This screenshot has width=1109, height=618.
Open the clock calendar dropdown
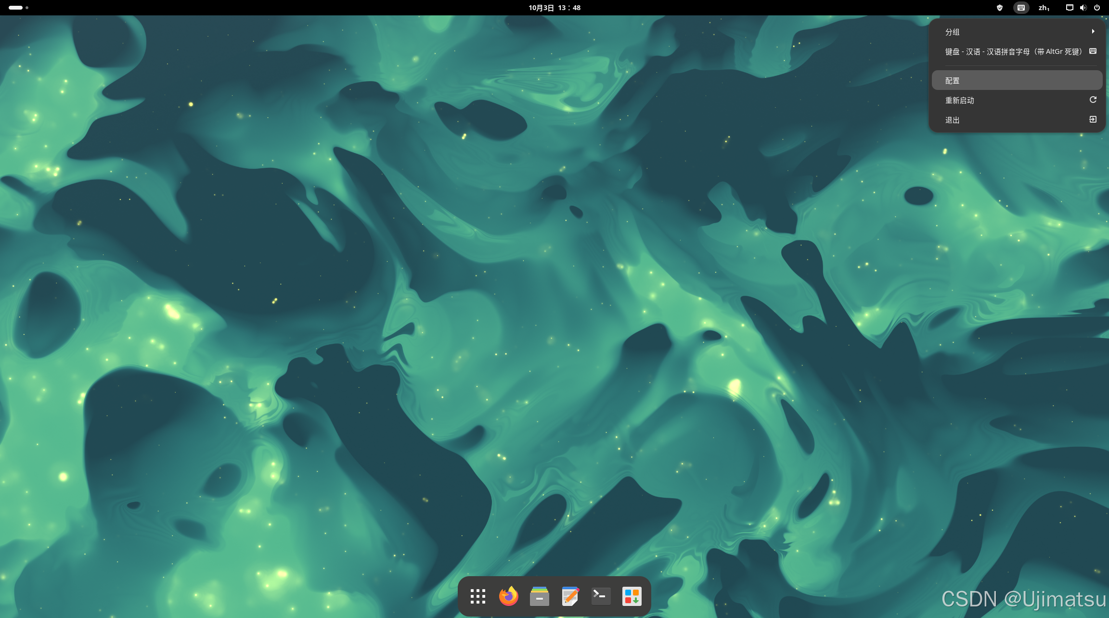554,8
